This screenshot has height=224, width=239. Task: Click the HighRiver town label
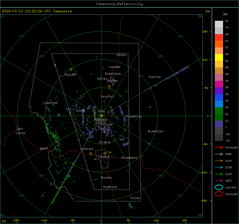point(110,187)
